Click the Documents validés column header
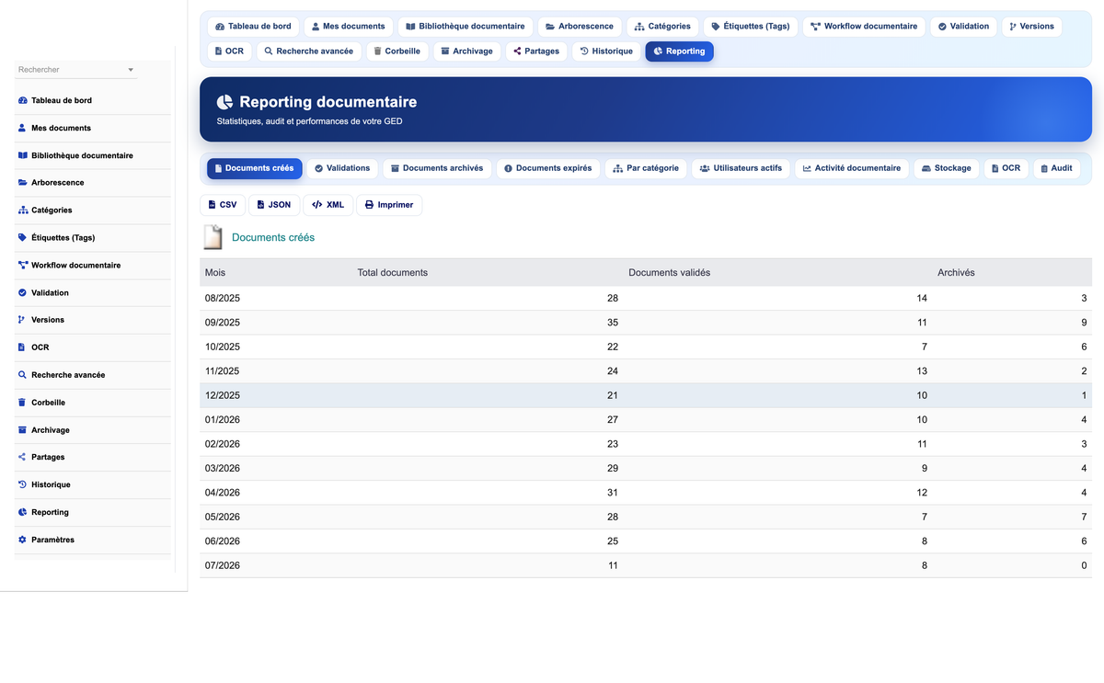 [669, 273]
